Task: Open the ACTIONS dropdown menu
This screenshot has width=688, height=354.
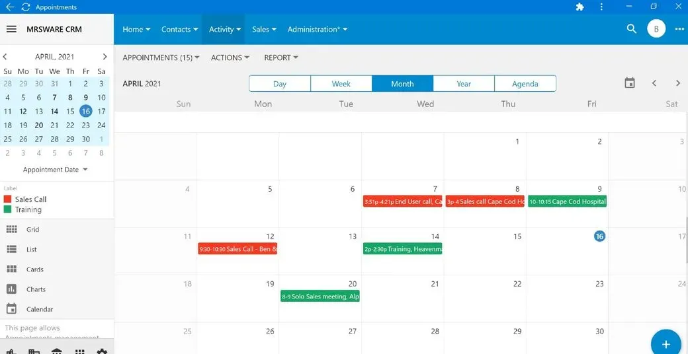Action: (x=230, y=57)
